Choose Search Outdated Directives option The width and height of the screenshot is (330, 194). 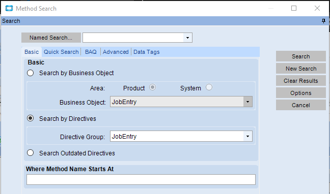pos(31,153)
